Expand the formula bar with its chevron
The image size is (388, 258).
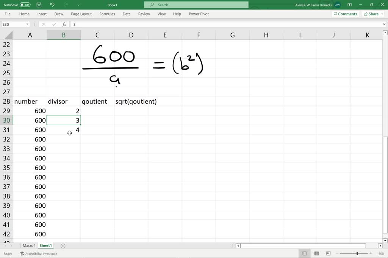coord(384,24)
